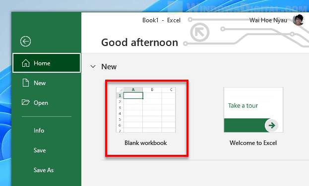Screen dimensions: 309x186
Task: Click the Welcome to Excel label
Action: (253, 143)
